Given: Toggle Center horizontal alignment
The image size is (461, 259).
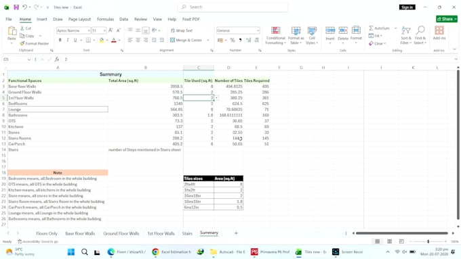Looking at the screenshot, I should tap(138, 40).
